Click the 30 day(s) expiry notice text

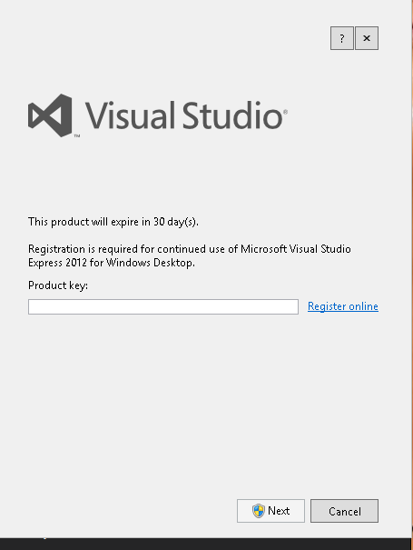[x=113, y=222]
